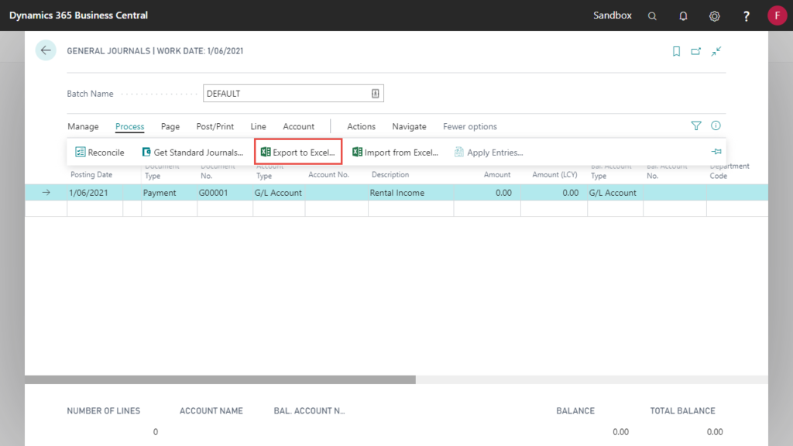Collapse the page from wide layout
793x446 pixels.
pyautogui.click(x=716, y=50)
